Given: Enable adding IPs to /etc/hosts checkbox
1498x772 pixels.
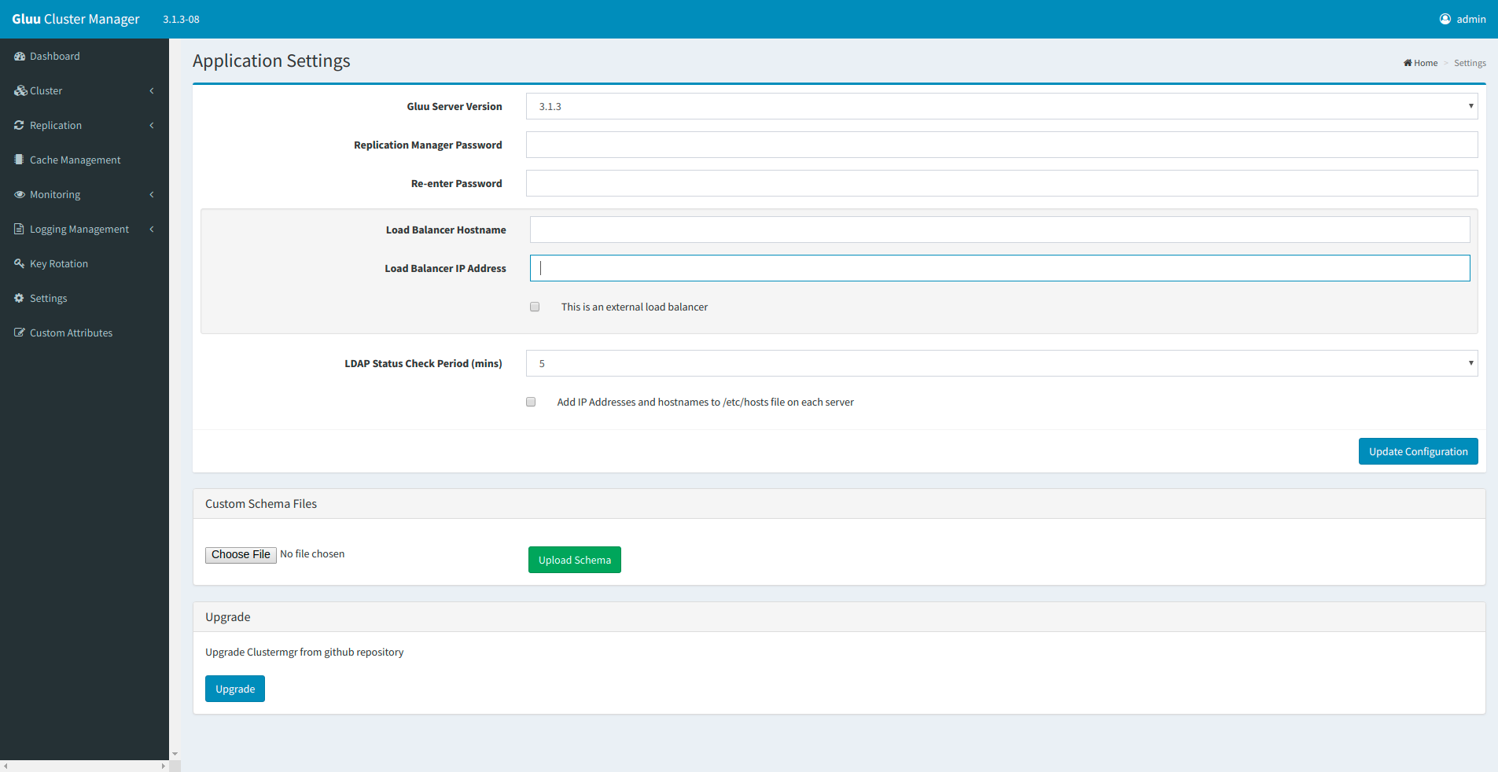Looking at the screenshot, I should pyautogui.click(x=531, y=403).
